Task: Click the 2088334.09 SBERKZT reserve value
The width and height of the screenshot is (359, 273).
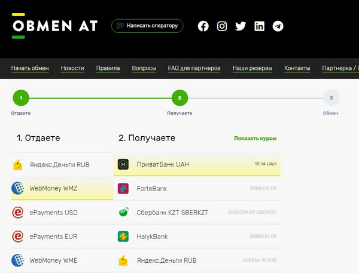Action: 252,212
